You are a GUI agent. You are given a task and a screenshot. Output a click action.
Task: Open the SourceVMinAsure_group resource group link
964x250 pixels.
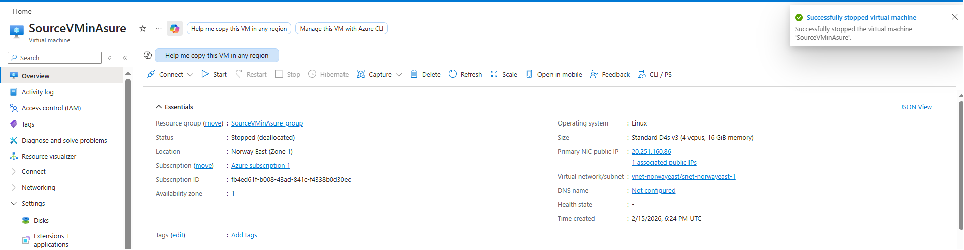[x=266, y=123]
